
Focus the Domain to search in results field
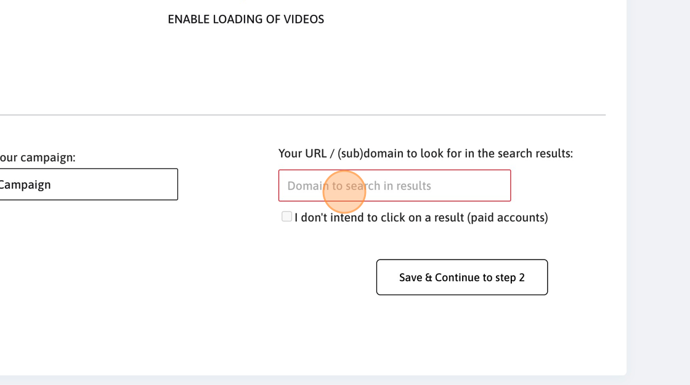pyautogui.click(x=394, y=186)
